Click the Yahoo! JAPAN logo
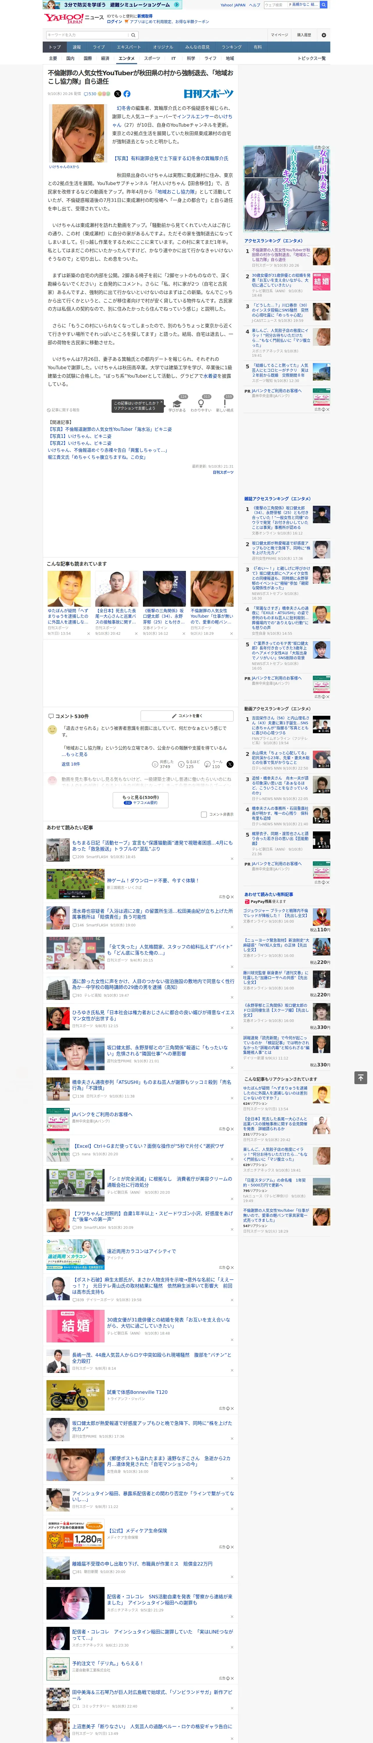Screen dimensions: 373x1743 [x=63, y=18]
